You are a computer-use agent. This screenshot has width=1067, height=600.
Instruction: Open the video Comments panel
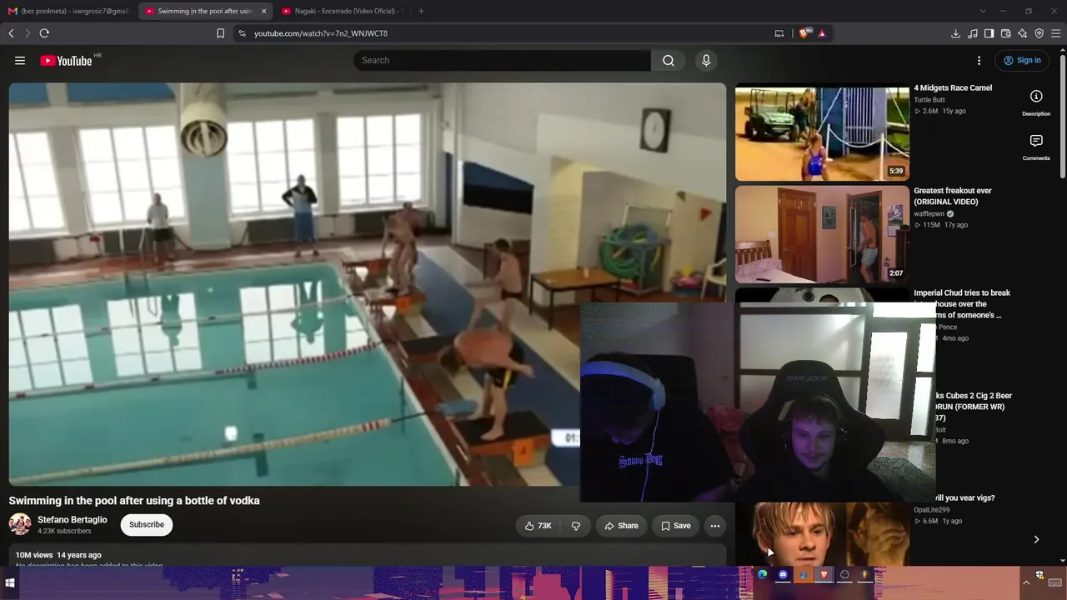[1036, 147]
